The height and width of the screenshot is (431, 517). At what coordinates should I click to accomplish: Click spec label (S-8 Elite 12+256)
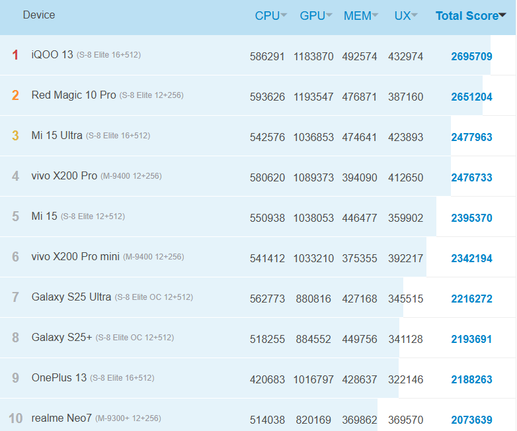[x=151, y=95]
